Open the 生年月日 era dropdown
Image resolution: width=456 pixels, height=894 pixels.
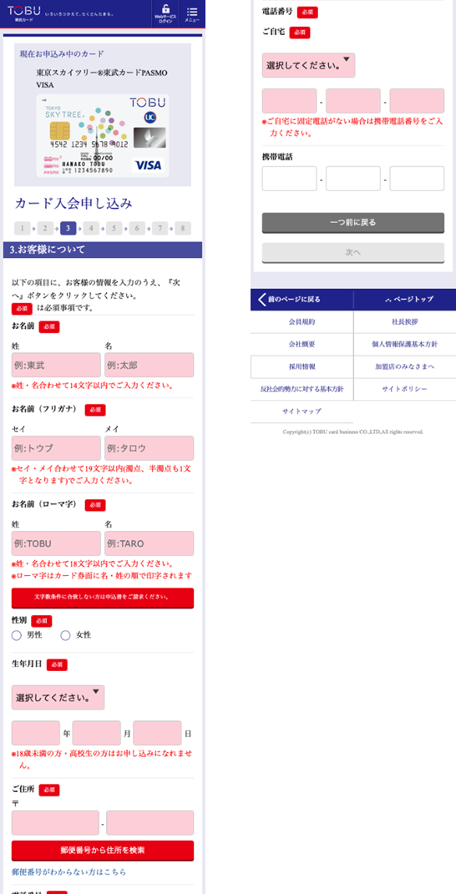point(58,697)
